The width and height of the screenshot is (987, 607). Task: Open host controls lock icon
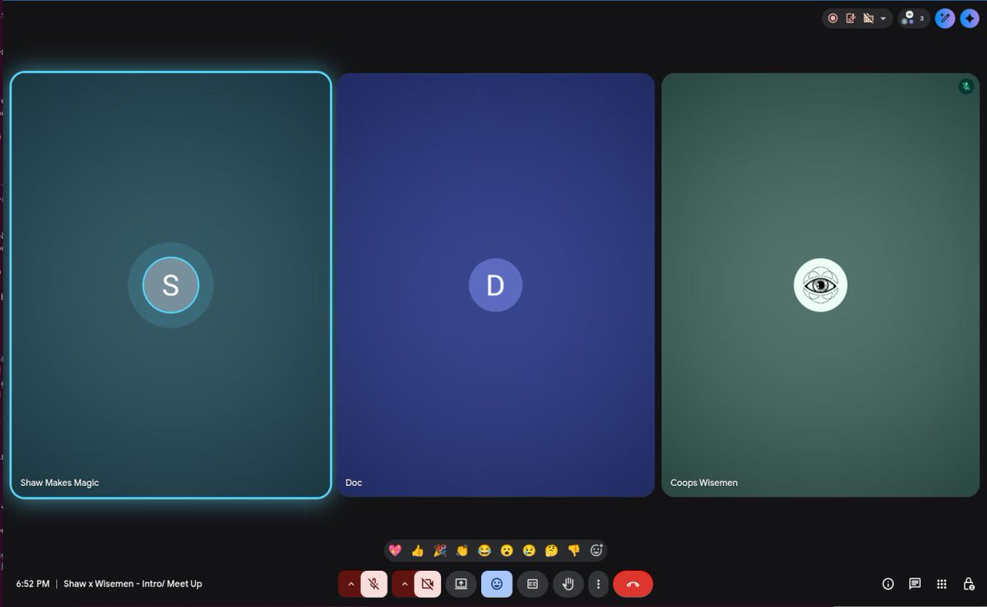[968, 584]
